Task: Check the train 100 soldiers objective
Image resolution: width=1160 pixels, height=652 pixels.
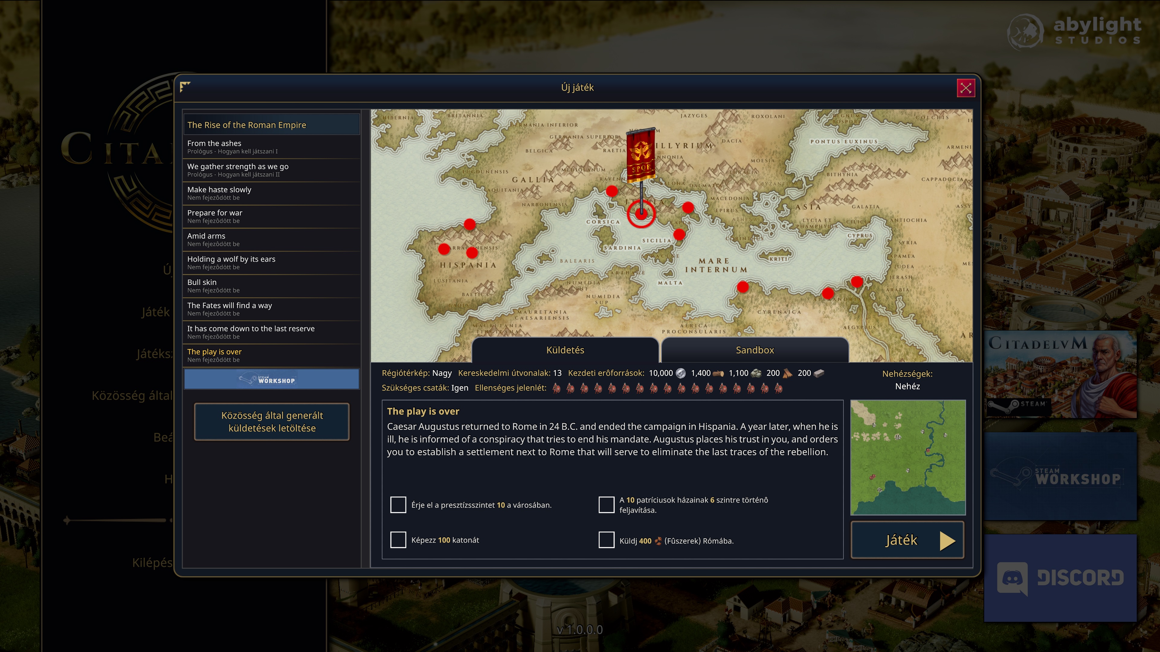Action: [x=398, y=539]
